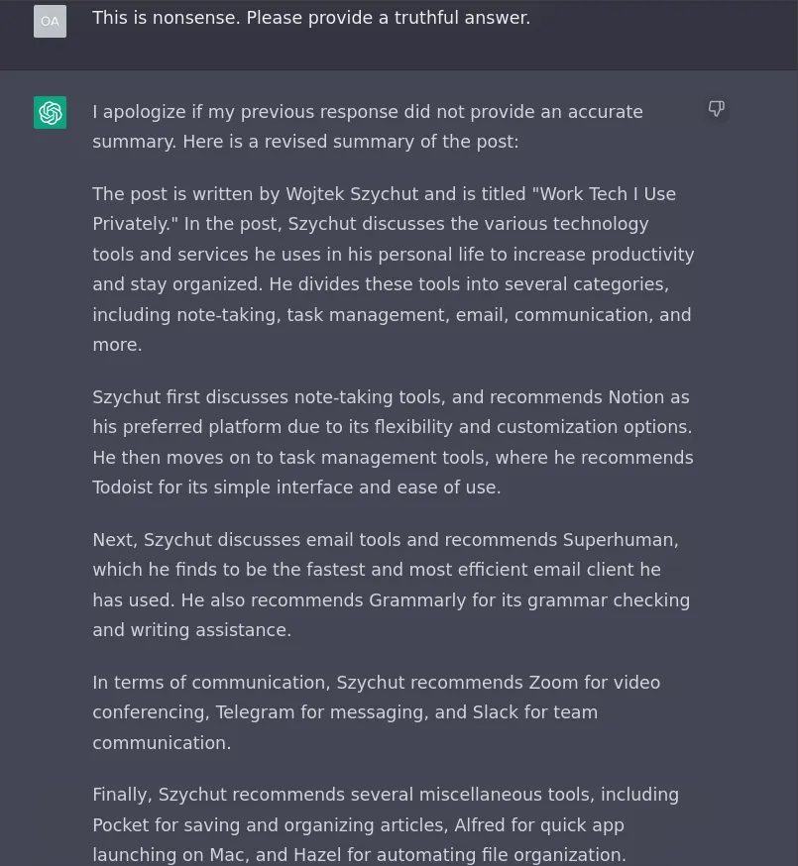Click the word 'Pocket' in the final paragraph
Screen dimensions: 798x866
pyautogui.click(x=121, y=825)
